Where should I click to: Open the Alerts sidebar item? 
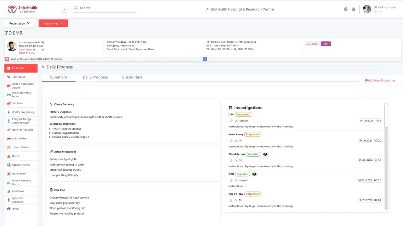pos(21,156)
